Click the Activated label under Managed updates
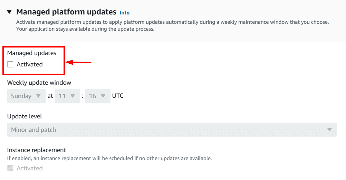 point(30,64)
